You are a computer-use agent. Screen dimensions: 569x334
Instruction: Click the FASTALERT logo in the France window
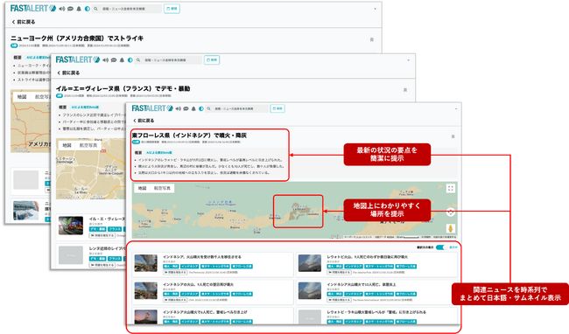click(78, 59)
